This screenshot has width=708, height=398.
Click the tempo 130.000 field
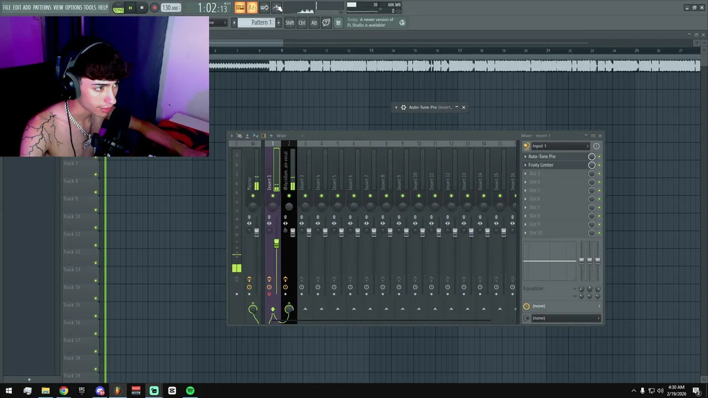pos(171,8)
